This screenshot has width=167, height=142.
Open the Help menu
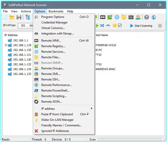pyautogui.click(x=70, y=11)
